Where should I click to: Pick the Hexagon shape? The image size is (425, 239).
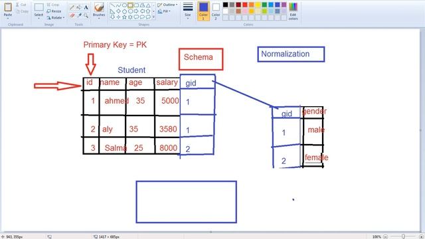130,11
